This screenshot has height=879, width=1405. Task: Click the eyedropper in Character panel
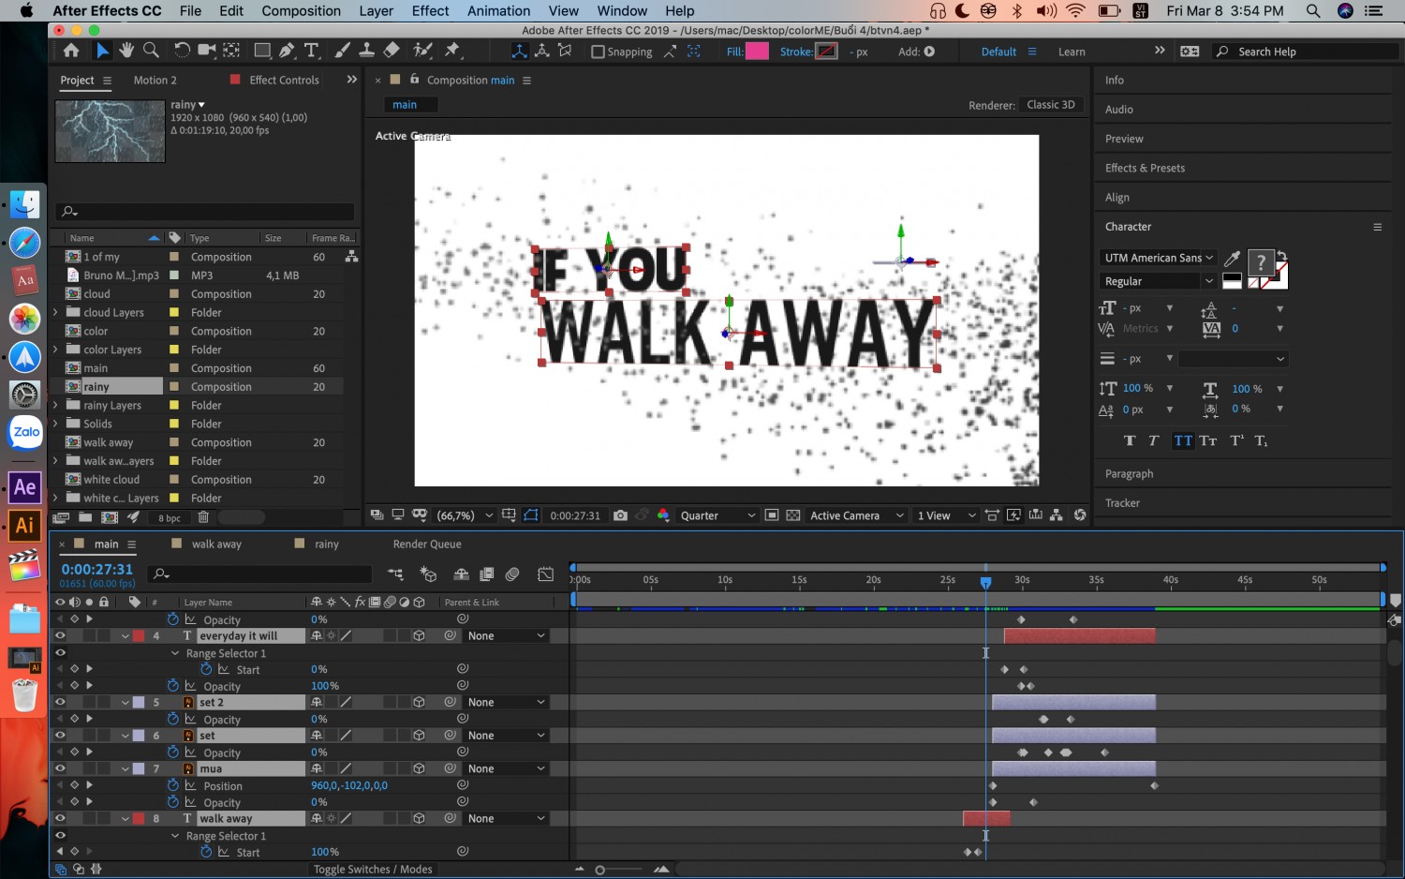(1233, 258)
